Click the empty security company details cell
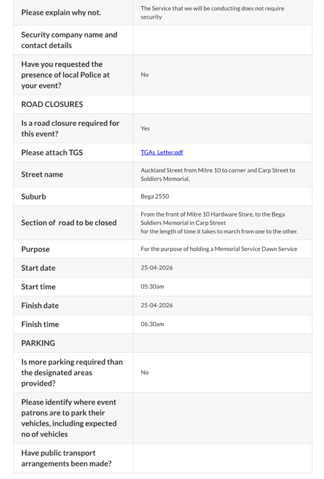The image size is (324, 479). [222, 40]
